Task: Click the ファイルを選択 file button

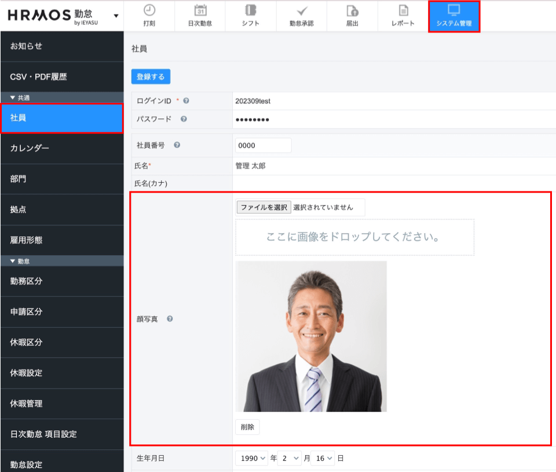Action: click(264, 208)
